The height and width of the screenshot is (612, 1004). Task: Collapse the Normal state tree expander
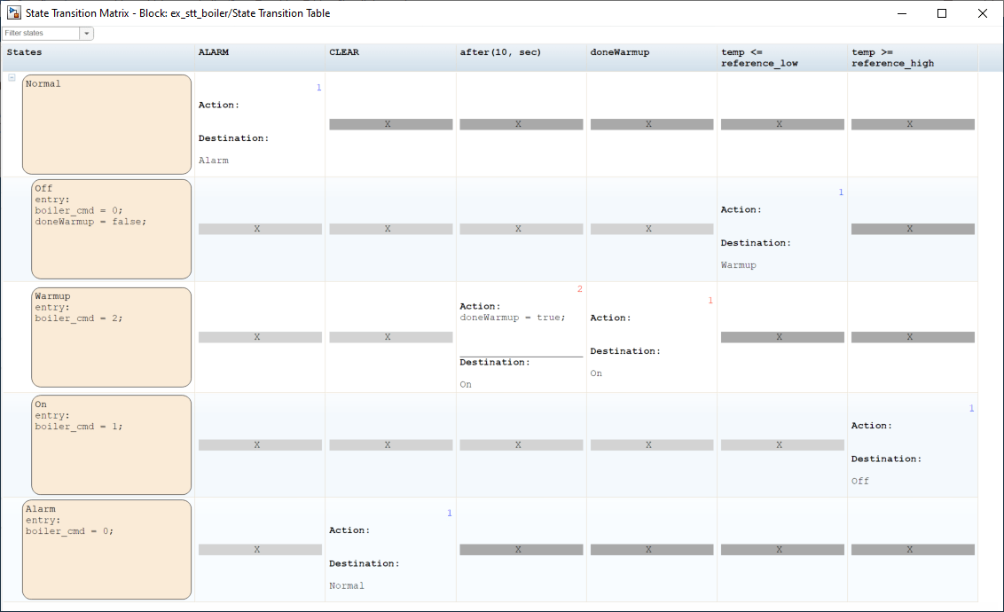coord(12,78)
